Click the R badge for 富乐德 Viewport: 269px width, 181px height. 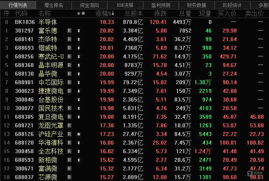(69, 31)
